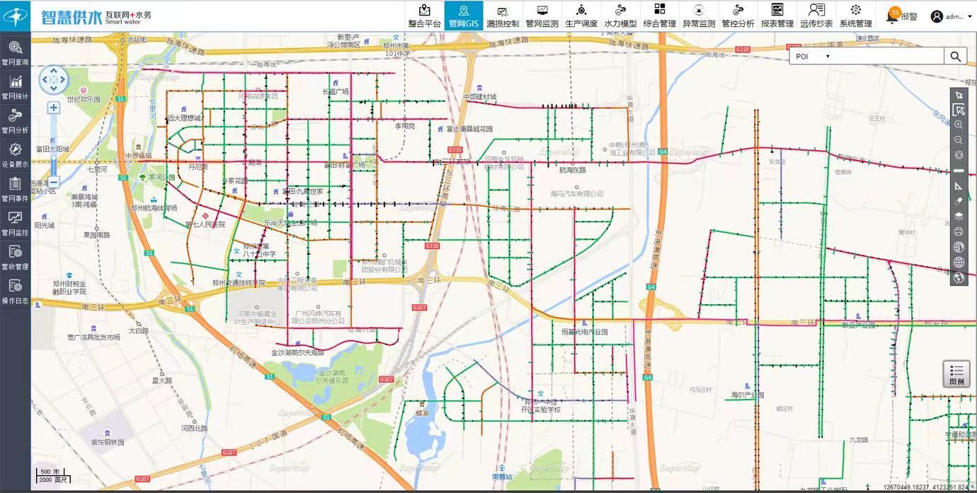
Task: Click in the POI search input field
Action: 885,57
